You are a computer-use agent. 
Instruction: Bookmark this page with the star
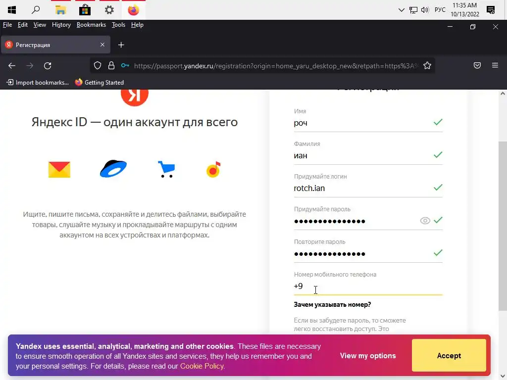(427, 66)
